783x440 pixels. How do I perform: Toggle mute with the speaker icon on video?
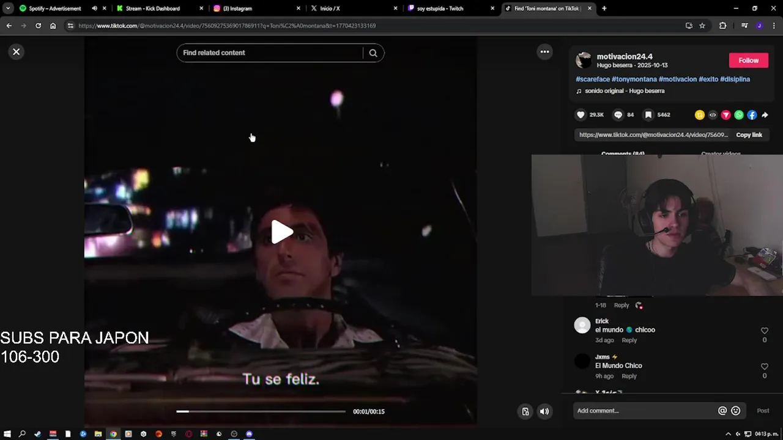pyautogui.click(x=544, y=411)
